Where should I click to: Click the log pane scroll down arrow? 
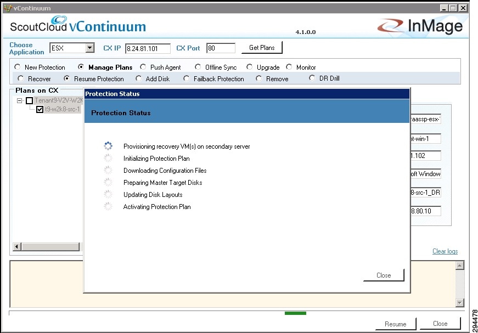pos(460,302)
